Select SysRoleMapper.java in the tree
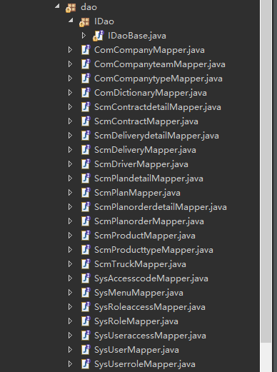The image size is (277, 372). 136,321
